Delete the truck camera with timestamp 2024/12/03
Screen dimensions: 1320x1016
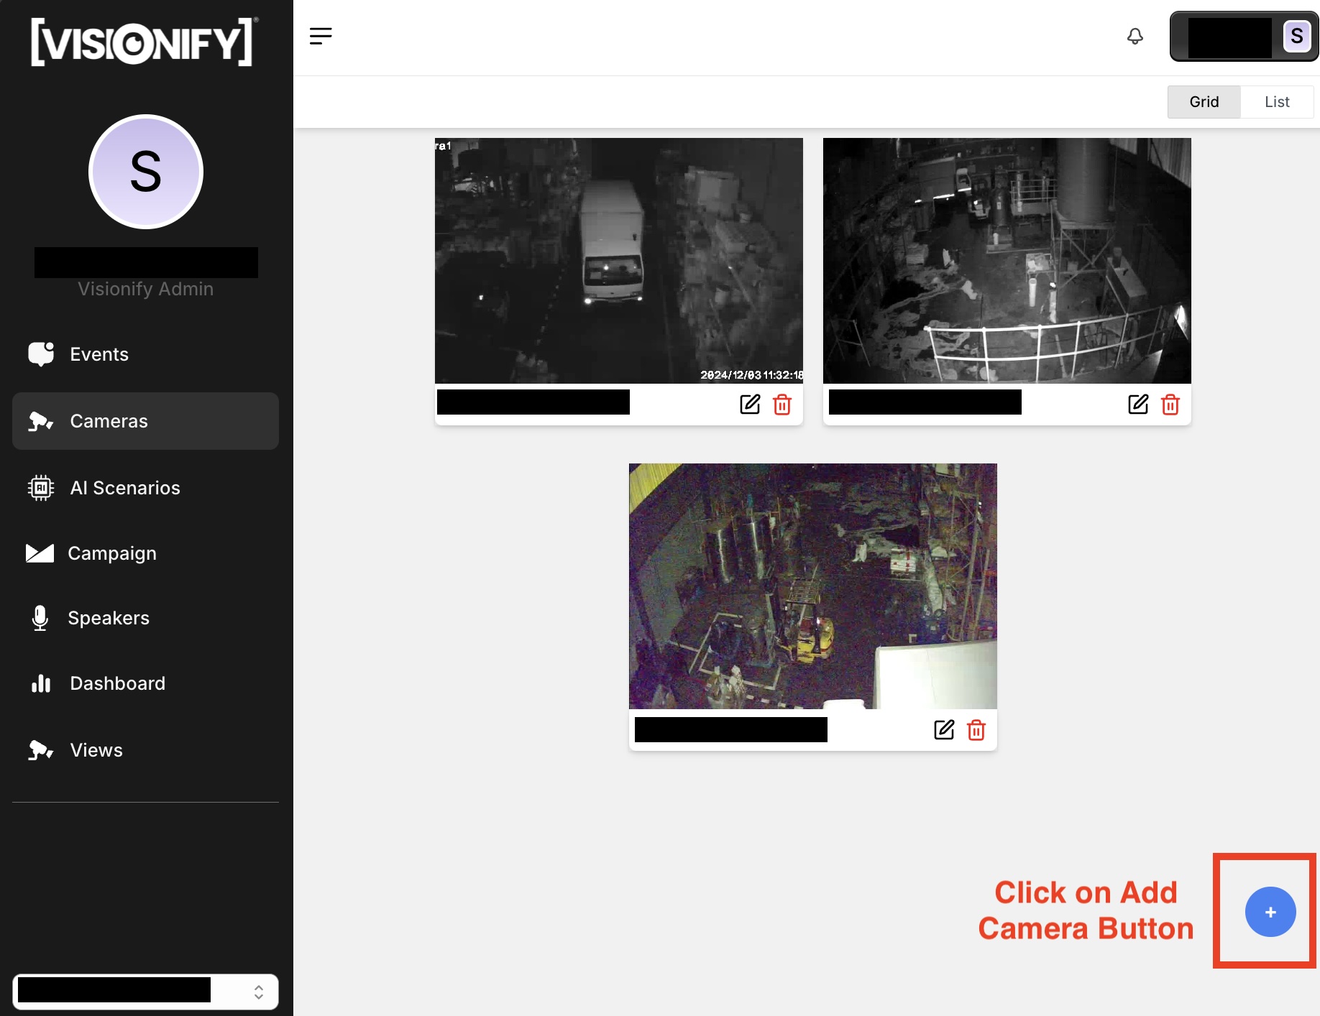[782, 405]
